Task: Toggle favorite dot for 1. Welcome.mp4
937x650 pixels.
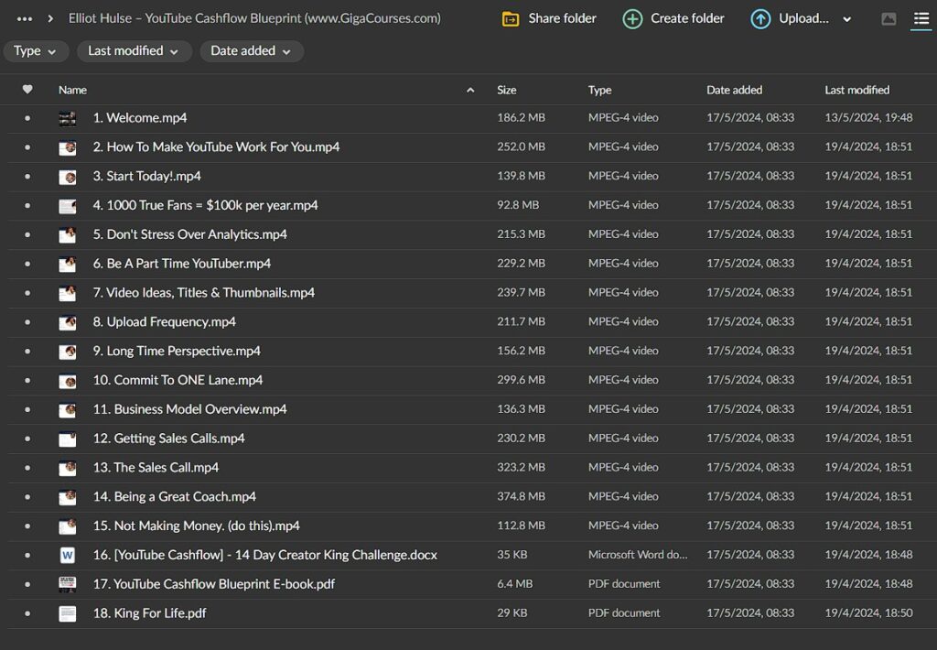Action: click(x=27, y=118)
